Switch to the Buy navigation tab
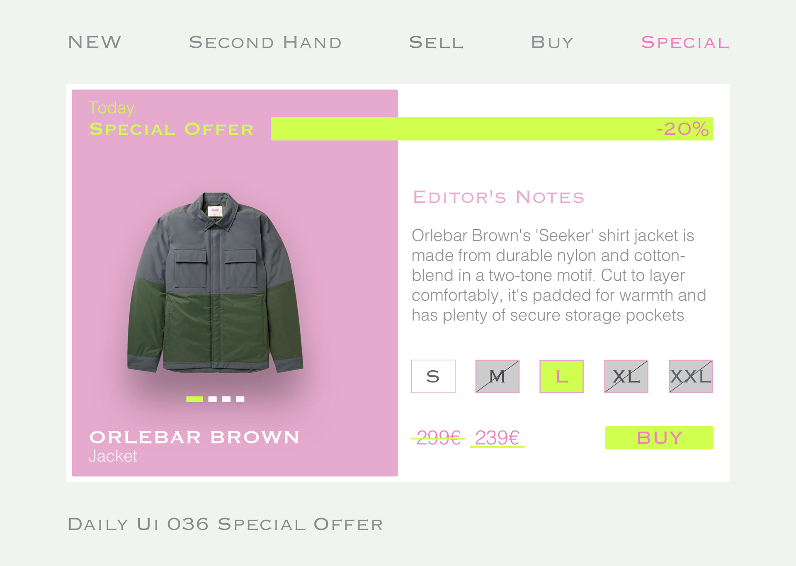This screenshot has height=566, width=796. (x=552, y=42)
